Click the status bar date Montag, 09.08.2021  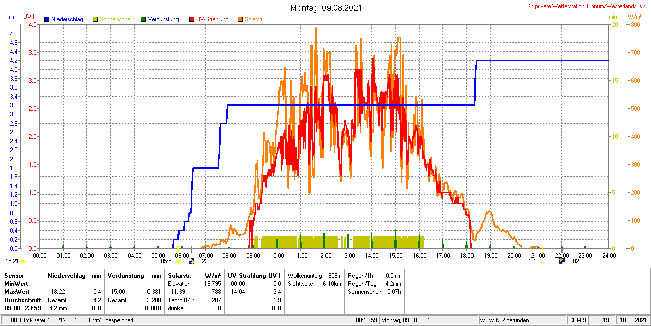click(406, 320)
